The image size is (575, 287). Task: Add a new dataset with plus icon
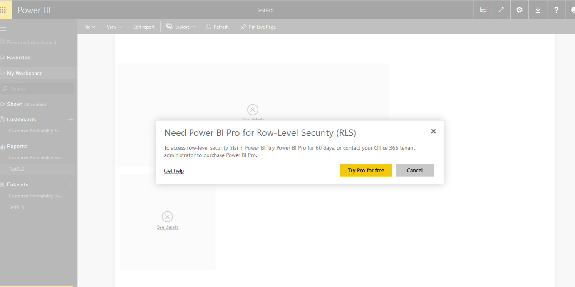[x=71, y=184]
